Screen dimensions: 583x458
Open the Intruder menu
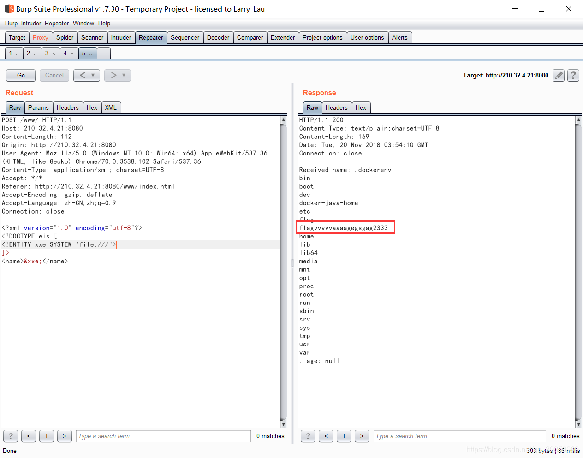31,23
